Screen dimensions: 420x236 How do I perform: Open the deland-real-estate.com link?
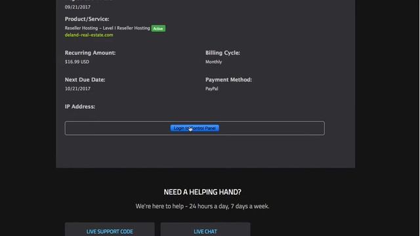coord(89,35)
